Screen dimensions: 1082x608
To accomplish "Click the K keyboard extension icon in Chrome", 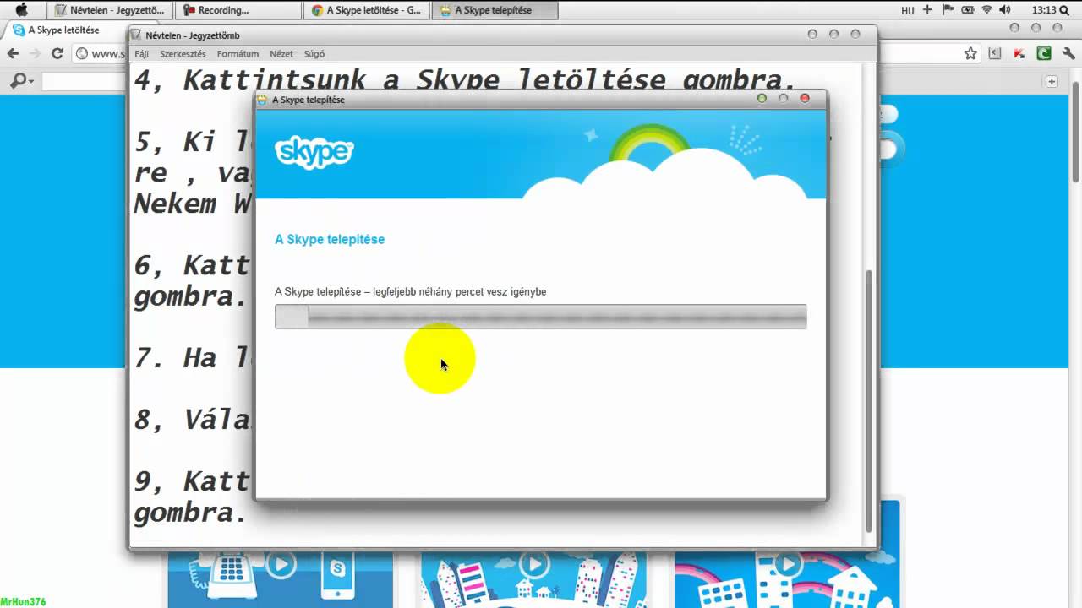I will click(x=995, y=53).
